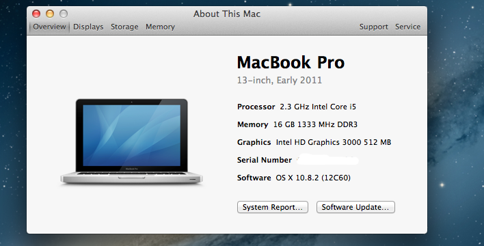This screenshot has width=484, height=246.
Task: Click the System Report... button
Action: [273, 207]
